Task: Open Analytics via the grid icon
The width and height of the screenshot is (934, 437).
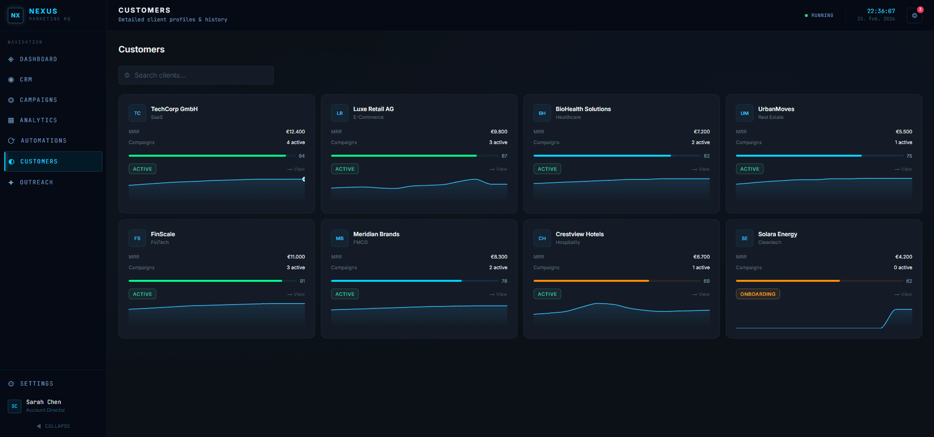Action: (x=11, y=120)
